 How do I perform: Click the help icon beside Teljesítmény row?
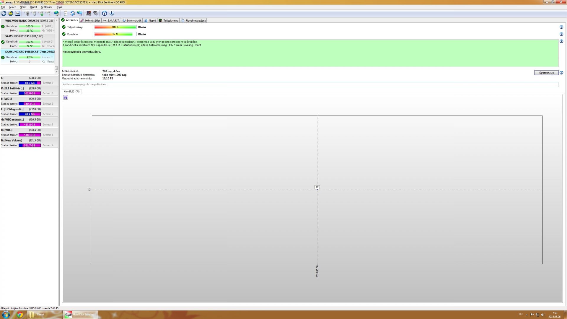tap(561, 27)
